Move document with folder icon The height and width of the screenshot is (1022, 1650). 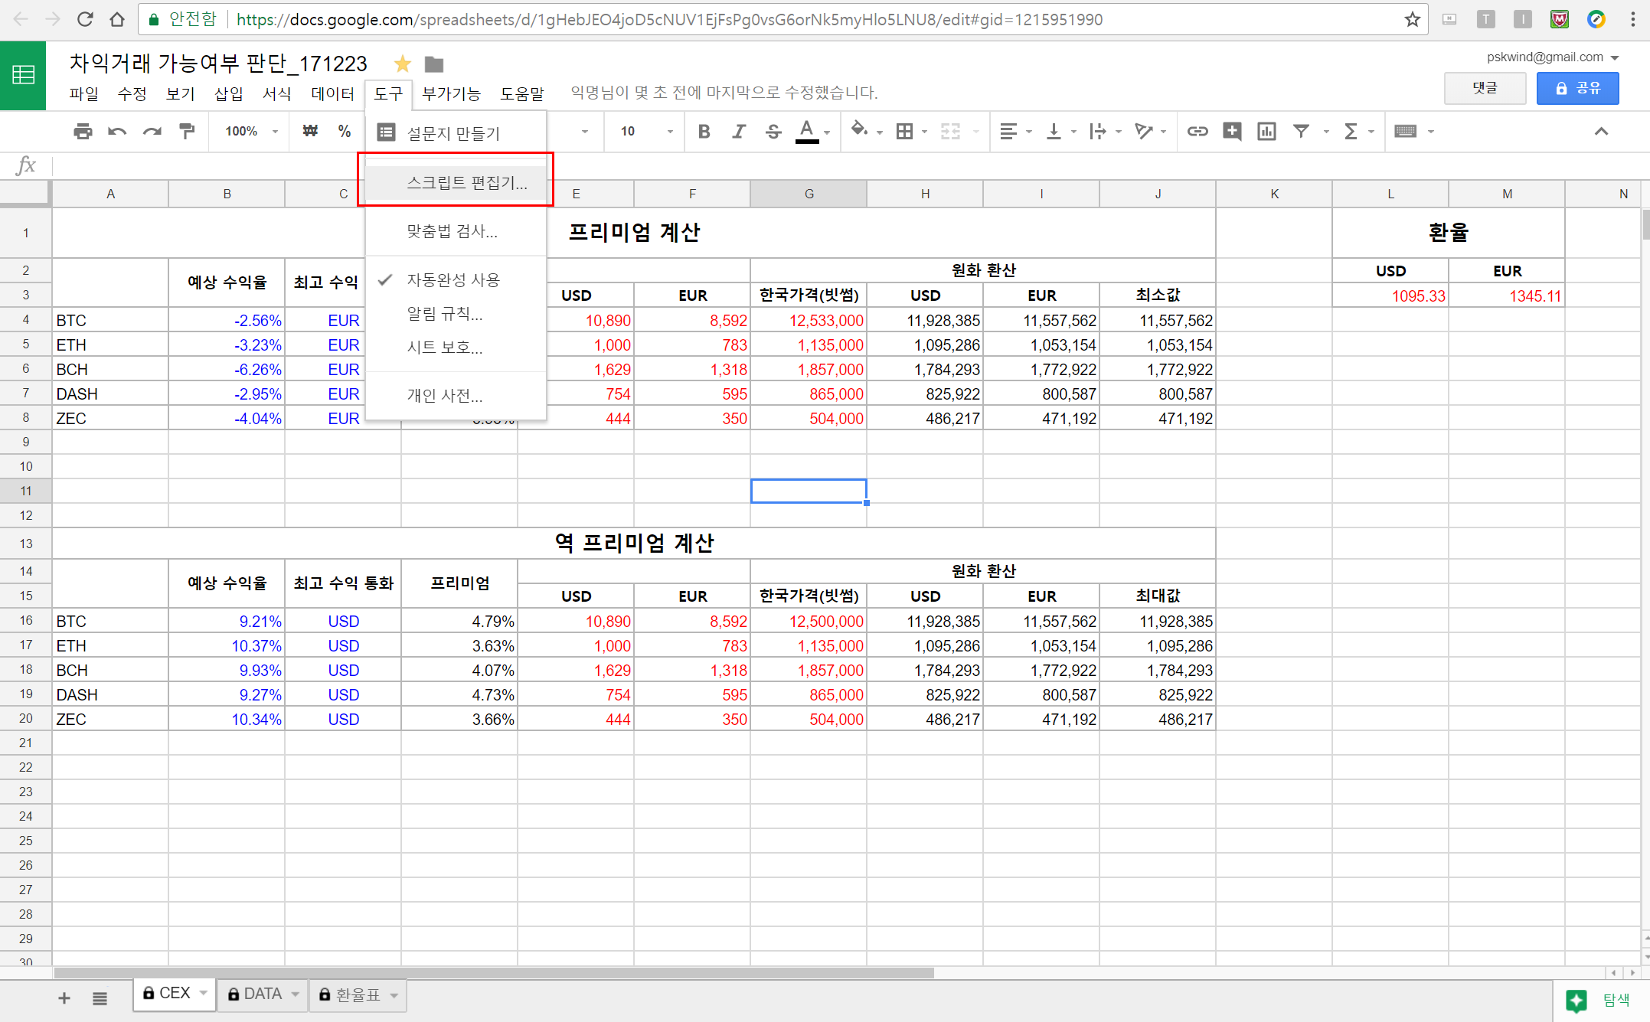434,64
